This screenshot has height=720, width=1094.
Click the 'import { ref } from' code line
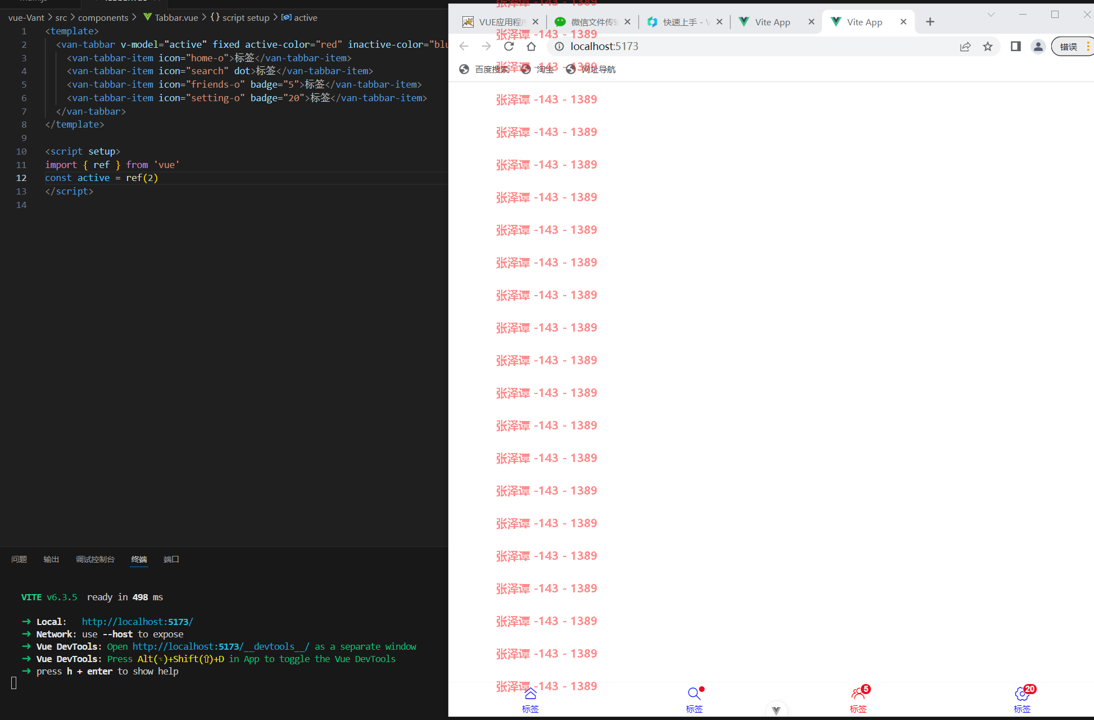coord(112,165)
